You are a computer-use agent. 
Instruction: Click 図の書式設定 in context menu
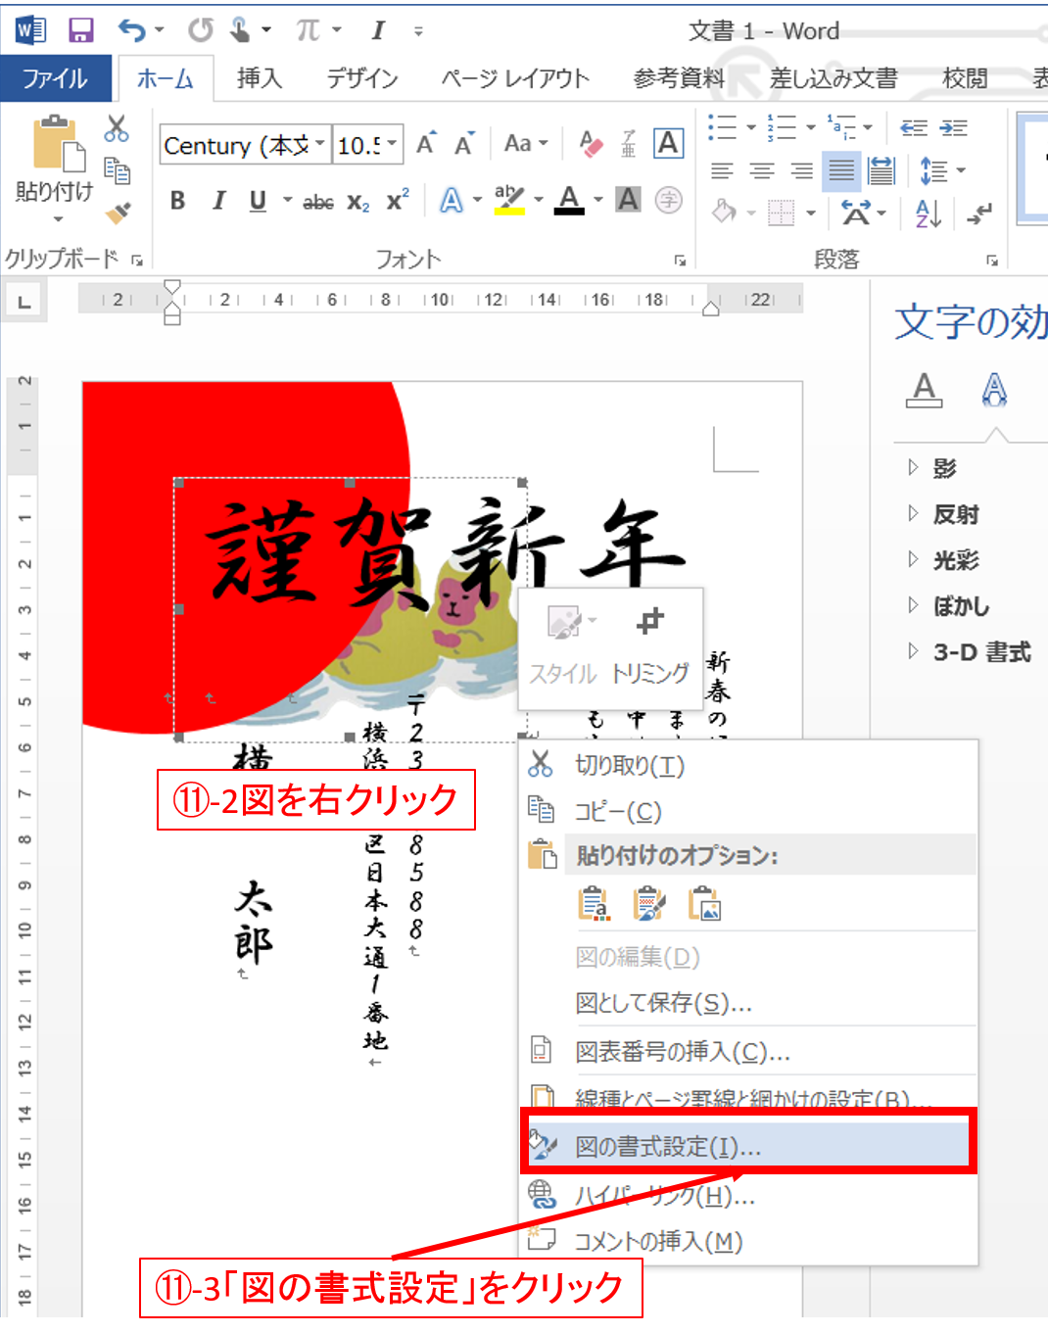pyautogui.click(x=749, y=1146)
